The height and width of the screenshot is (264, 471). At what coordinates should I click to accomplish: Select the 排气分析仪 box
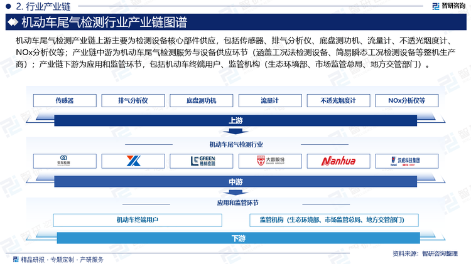[133, 100]
